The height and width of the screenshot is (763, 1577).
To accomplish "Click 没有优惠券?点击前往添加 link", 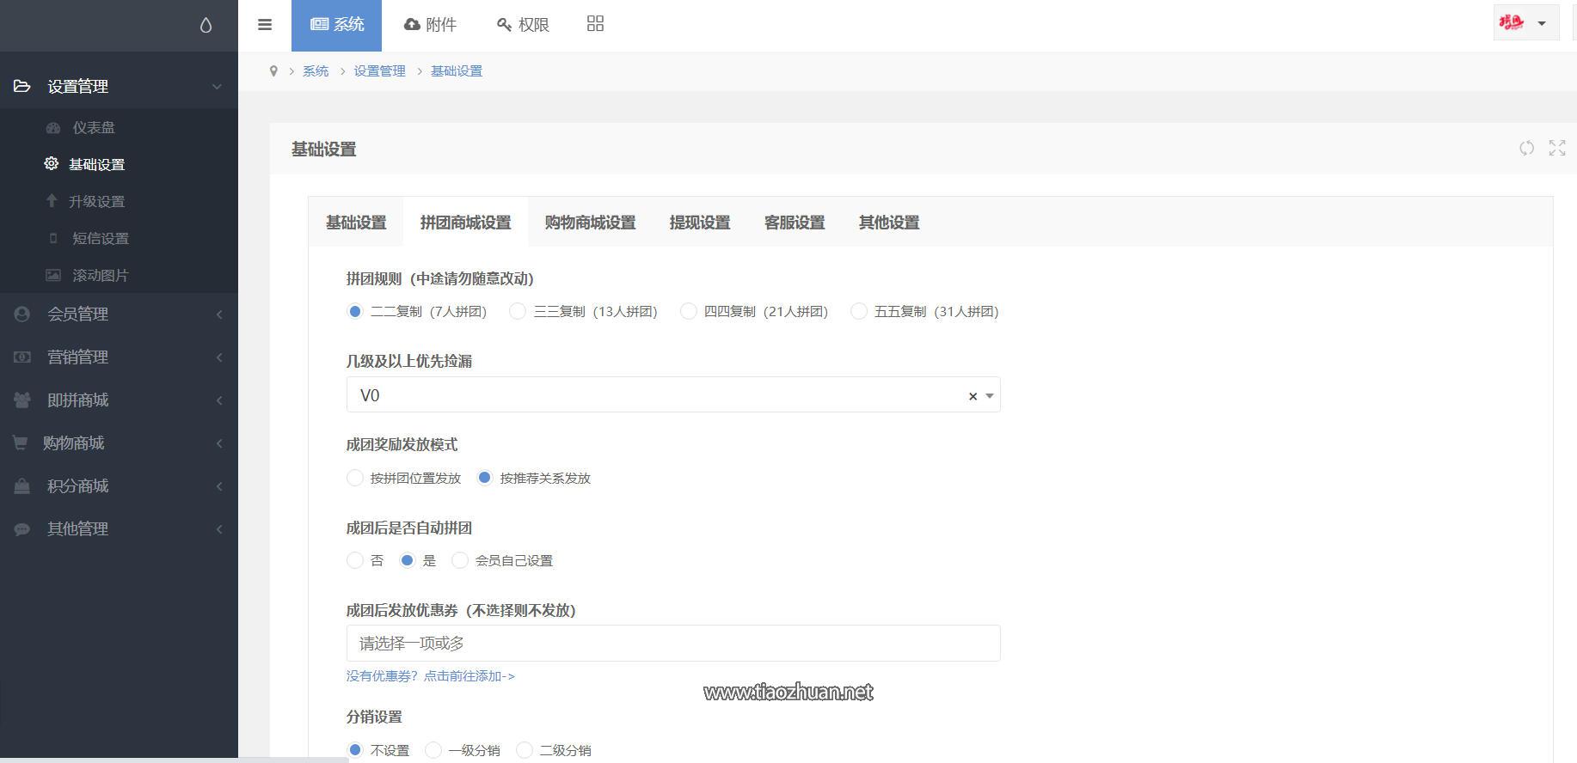I will coord(430,676).
